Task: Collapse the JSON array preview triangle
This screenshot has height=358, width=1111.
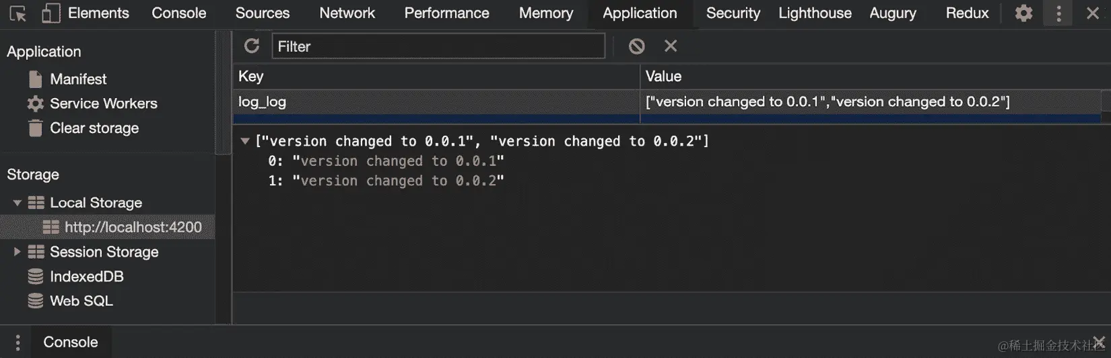Action: coord(245,141)
